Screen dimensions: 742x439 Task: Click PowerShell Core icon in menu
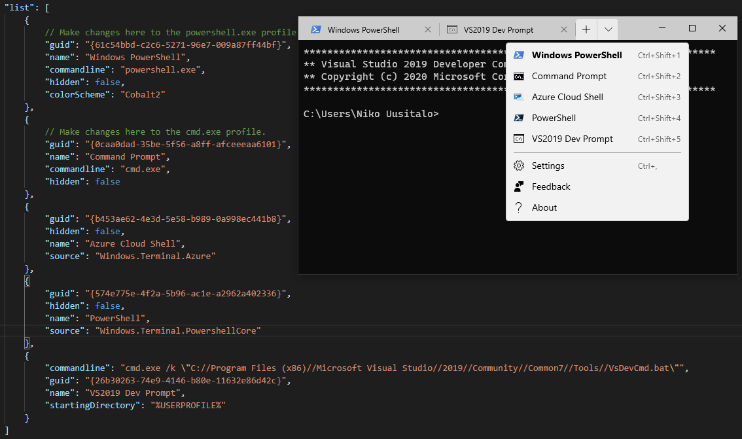coord(519,118)
